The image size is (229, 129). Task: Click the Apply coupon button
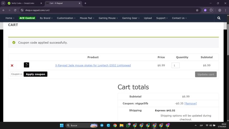tap(35, 74)
